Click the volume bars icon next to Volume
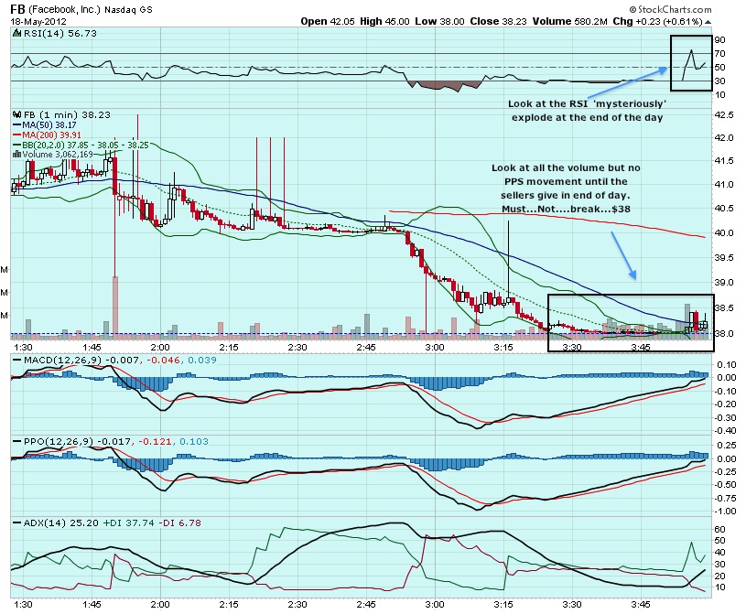Image resolution: width=746 pixels, height=614 pixels. 16,155
